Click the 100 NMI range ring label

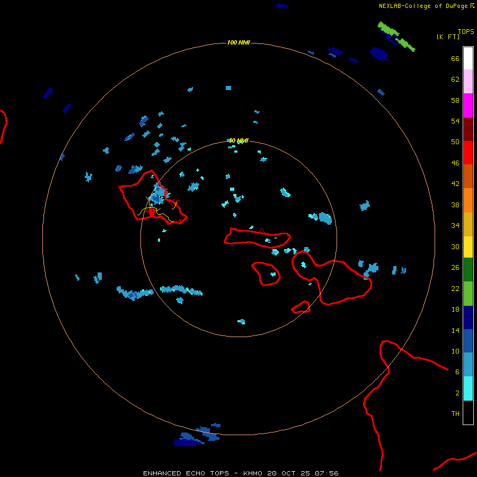[x=238, y=42]
